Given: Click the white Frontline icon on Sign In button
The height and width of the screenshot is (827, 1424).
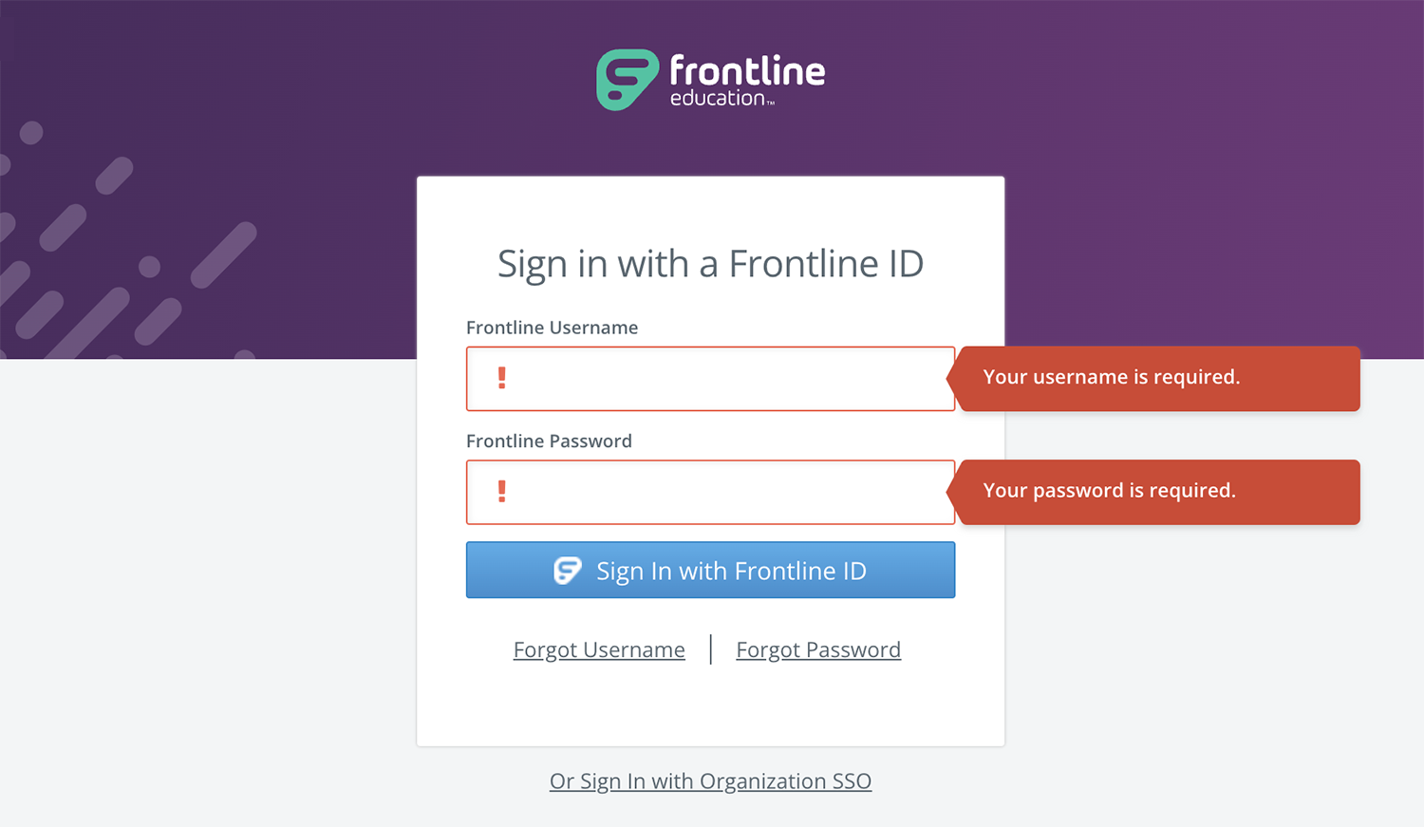Looking at the screenshot, I should point(568,571).
